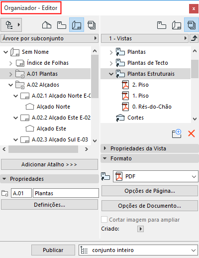
Task: Enable Cortar imagem para ampliar checkbox
Action: [x=104, y=220]
